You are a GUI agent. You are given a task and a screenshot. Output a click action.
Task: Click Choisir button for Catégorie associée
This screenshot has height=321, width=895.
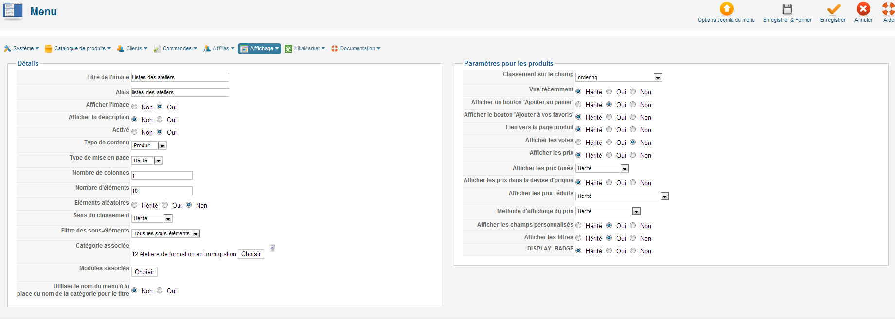click(251, 254)
